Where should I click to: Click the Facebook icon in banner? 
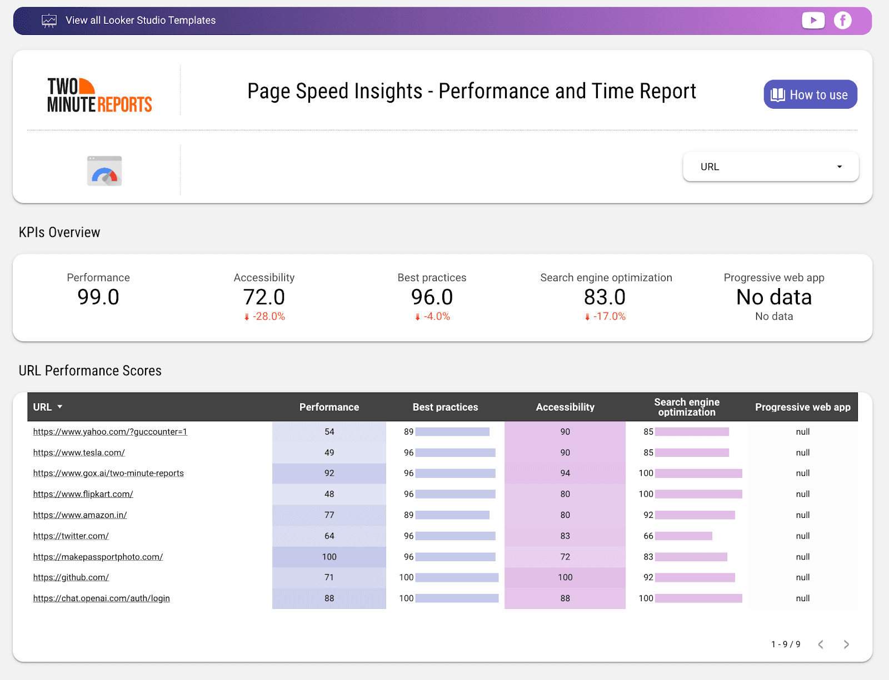pyautogui.click(x=842, y=21)
